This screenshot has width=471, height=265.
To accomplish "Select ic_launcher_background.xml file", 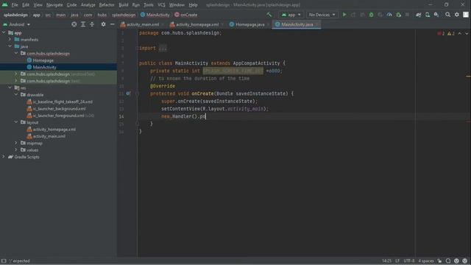I will click(59, 108).
